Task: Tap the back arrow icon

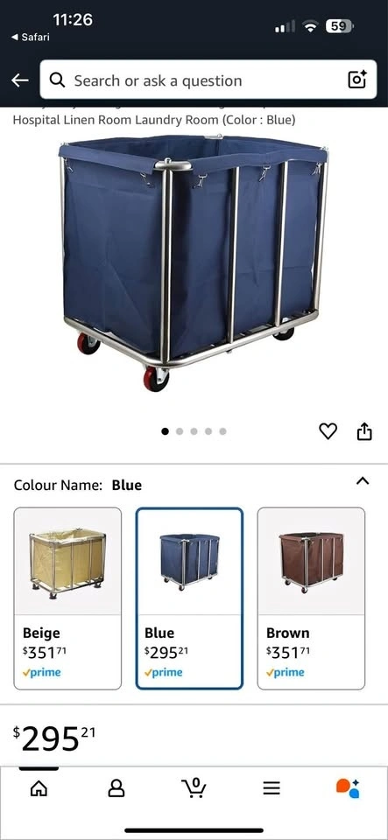Action: pyautogui.click(x=20, y=80)
